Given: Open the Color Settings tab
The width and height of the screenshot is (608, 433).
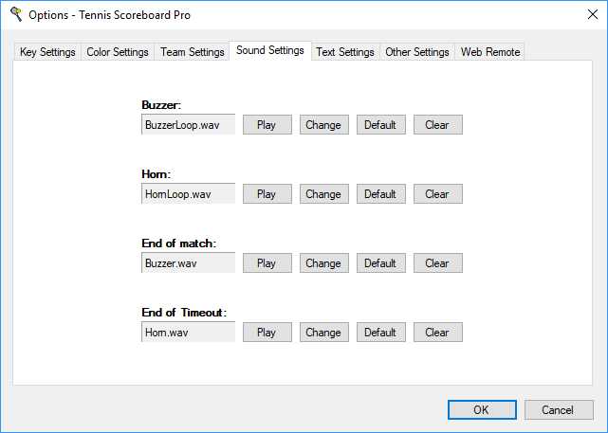Looking at the screenshot, I should coord(118,52).
